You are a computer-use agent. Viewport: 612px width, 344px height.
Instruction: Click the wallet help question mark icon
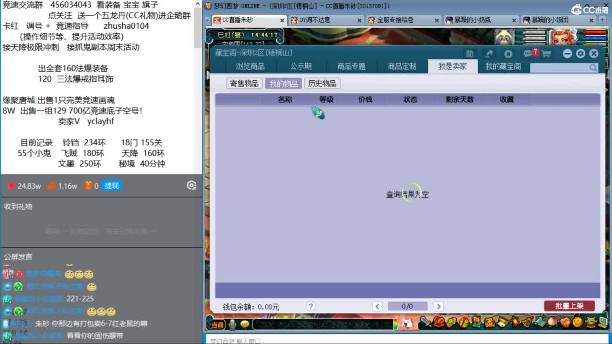click(x=311, y=306)
